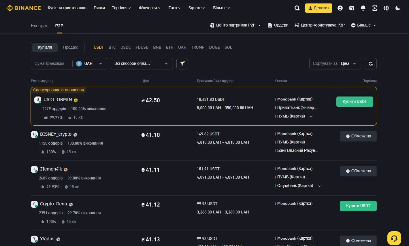Click YVplus avatar icon
Viewport: 409px width, 246px height.
coord(34,239)
